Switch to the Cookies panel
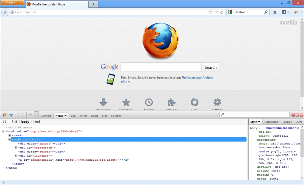 pos(116,116)
